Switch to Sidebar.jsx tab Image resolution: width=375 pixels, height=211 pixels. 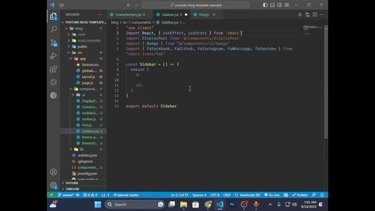point(172,15)
